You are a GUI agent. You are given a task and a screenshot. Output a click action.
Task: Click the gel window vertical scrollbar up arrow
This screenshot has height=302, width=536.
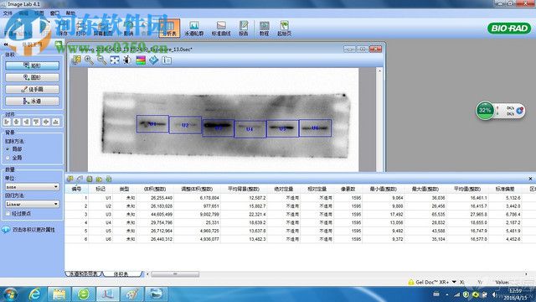point(379,70)
